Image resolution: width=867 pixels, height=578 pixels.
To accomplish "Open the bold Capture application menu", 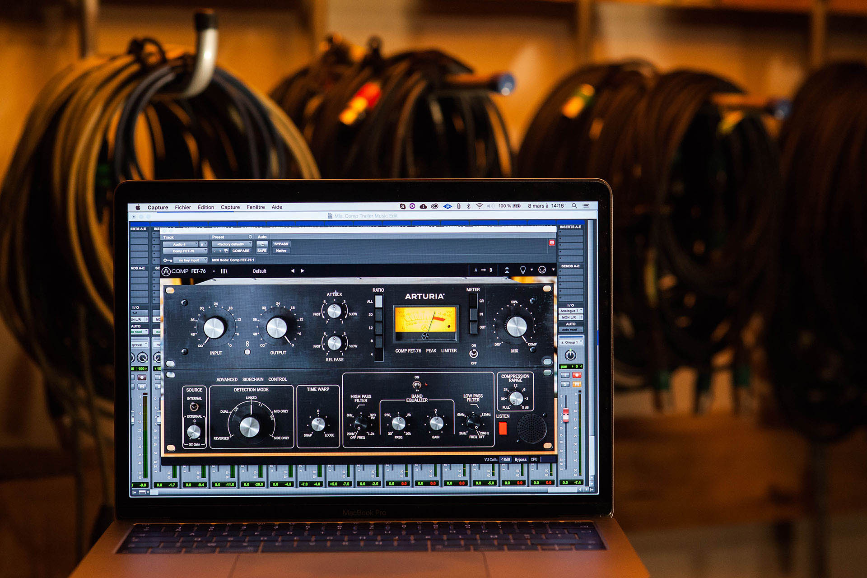I will point(158,208).
